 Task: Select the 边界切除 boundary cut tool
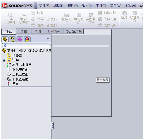click(107, 25)
